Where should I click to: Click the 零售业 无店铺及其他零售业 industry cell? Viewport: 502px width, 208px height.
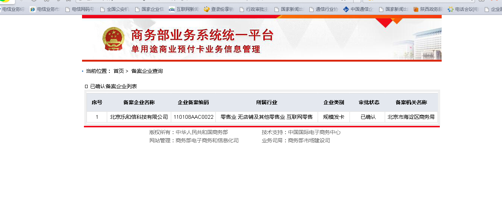(x=267, y=117)
